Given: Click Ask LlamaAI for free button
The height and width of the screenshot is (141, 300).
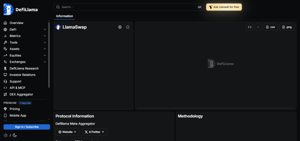Looking at the screenshot, I should click(224, 7).
